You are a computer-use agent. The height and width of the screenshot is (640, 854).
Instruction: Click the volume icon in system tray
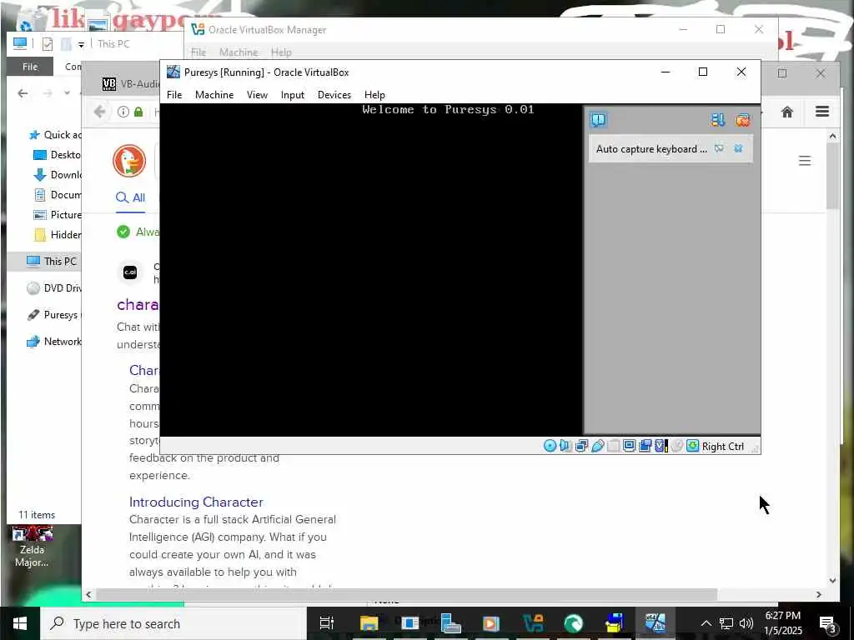click(746, 623)
